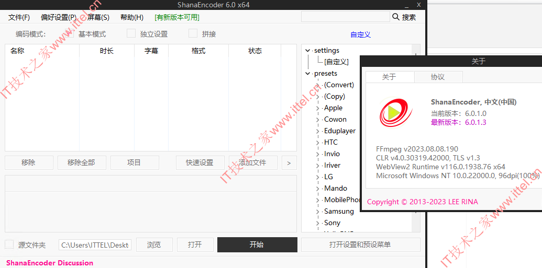Click 最新版本: 6.0.1.3 text
Screen dimensions: 542x268
[x=459, y=122]
